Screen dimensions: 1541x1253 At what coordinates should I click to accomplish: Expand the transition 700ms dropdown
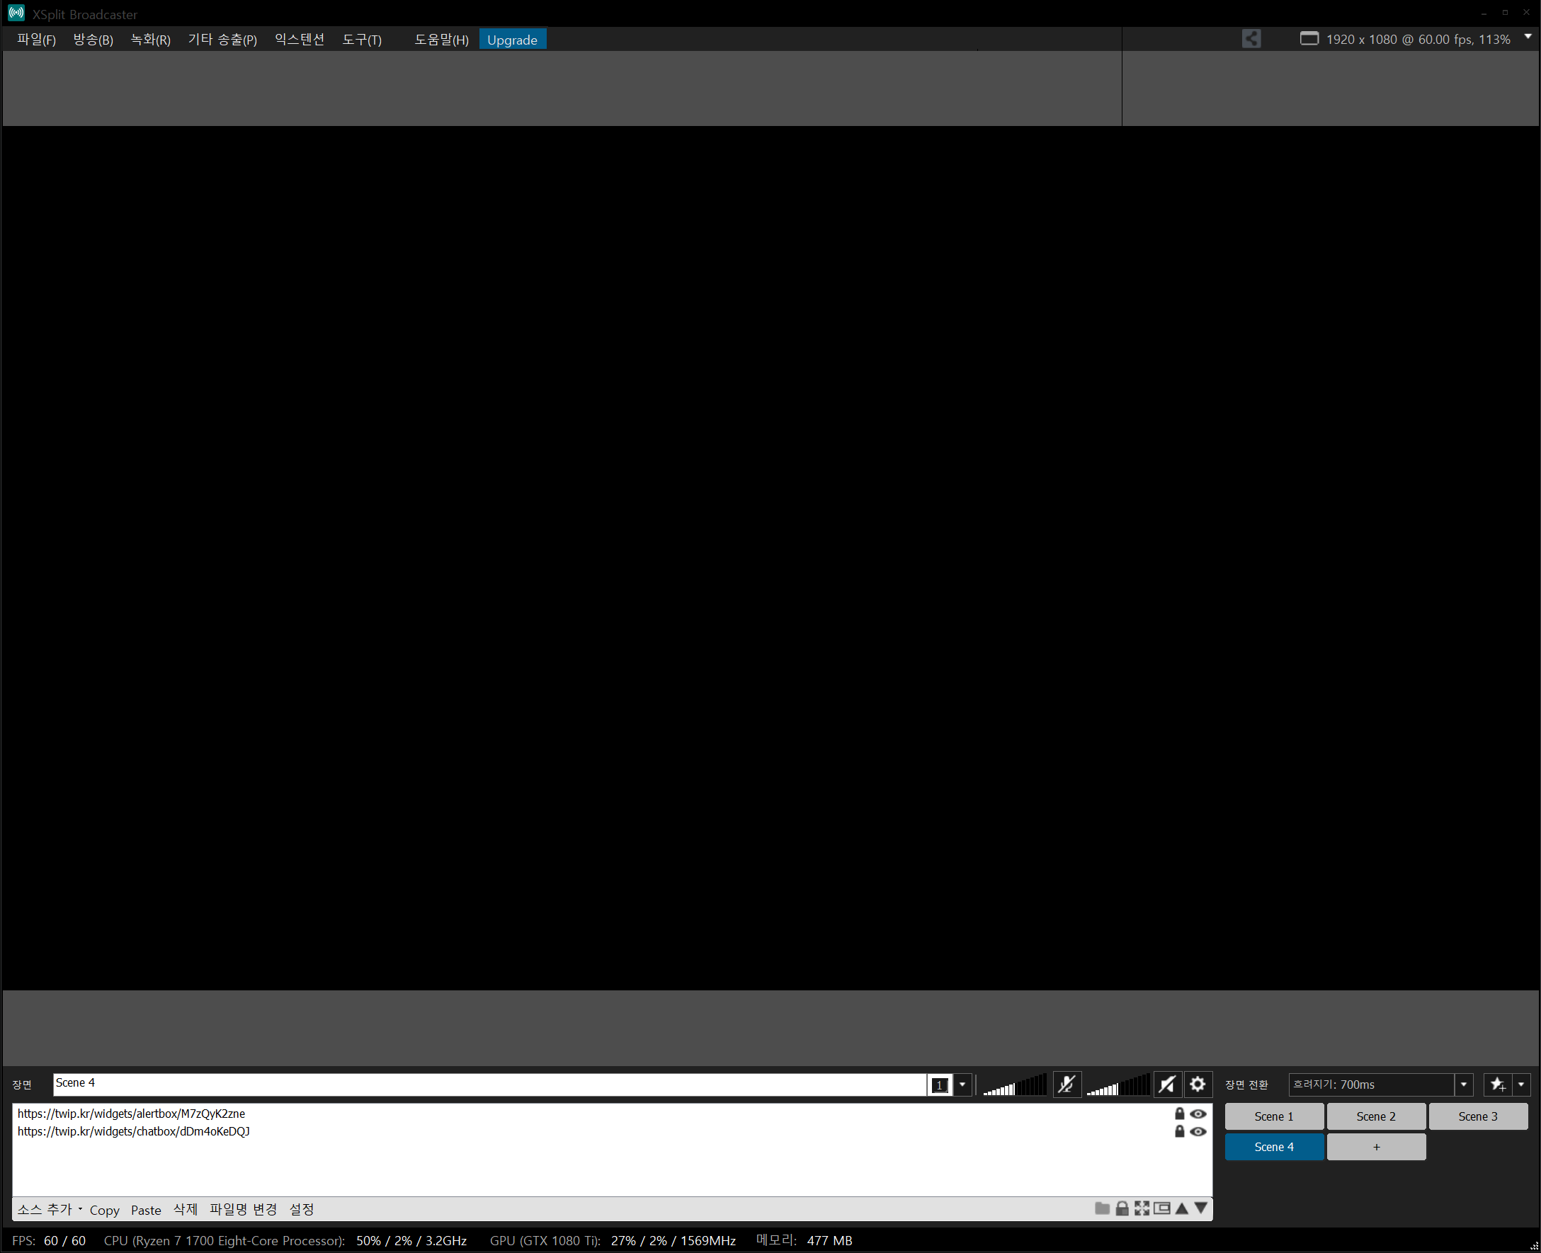(1463, 1084)
